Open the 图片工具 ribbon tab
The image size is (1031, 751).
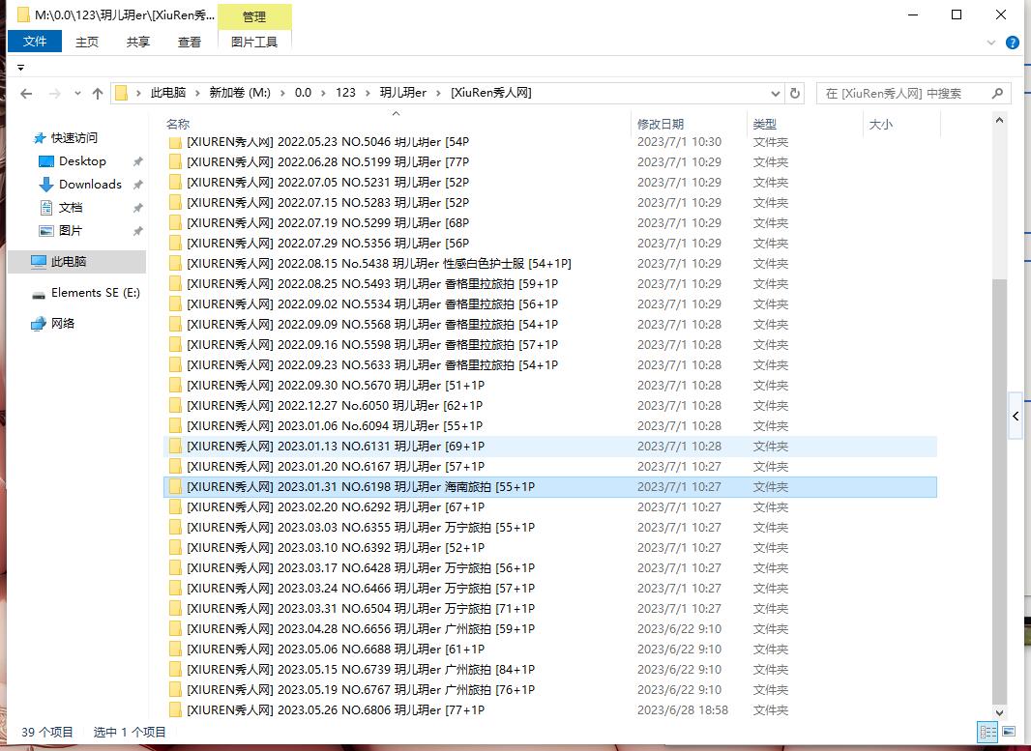[x=254, y=43]
